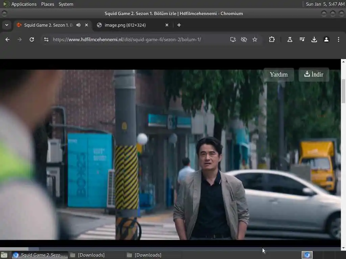The height and width of the screenshot is (259, 346).
Task: View site information for this page
Action: 46,39
